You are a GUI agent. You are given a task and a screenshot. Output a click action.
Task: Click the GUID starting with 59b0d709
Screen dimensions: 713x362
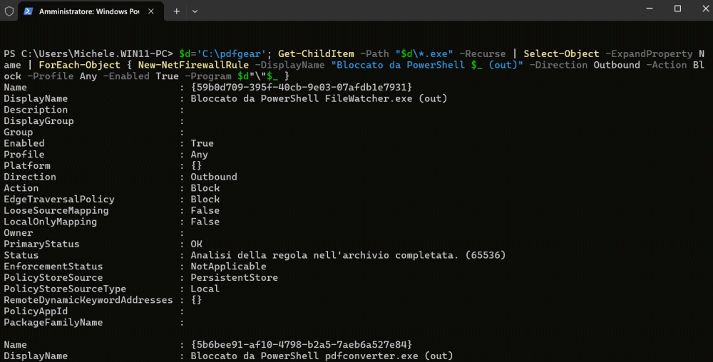click(301, 87)
